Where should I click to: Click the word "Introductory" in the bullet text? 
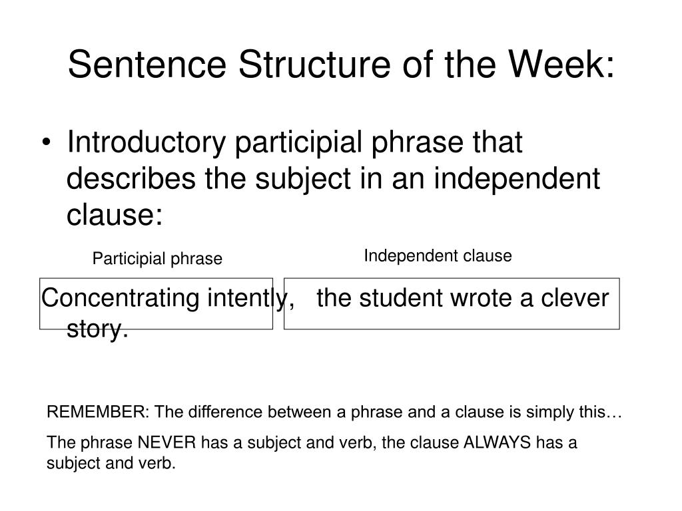point(147,143)
